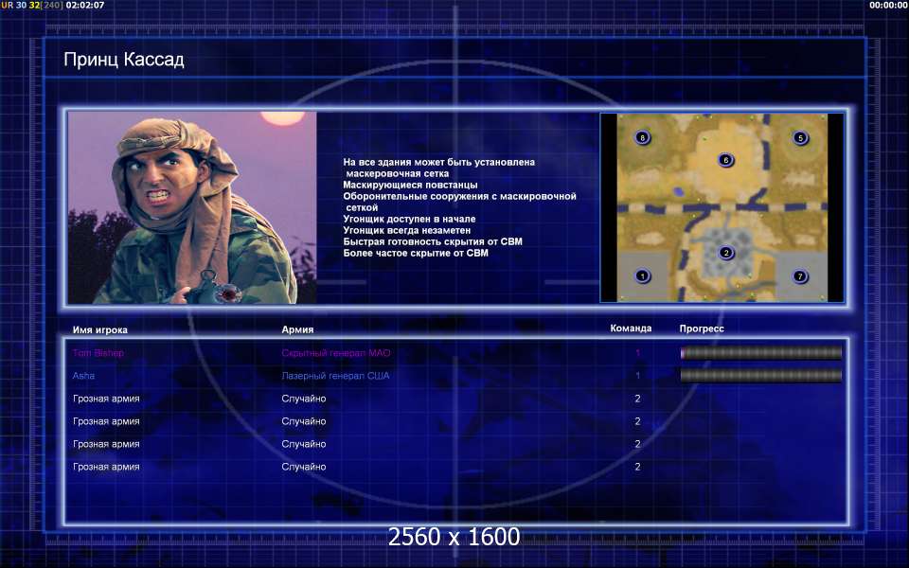Click 'На все здания может быть установлена'
Image resolution: width=909 pixels, height=568 pixels.
tap(438, 162)
